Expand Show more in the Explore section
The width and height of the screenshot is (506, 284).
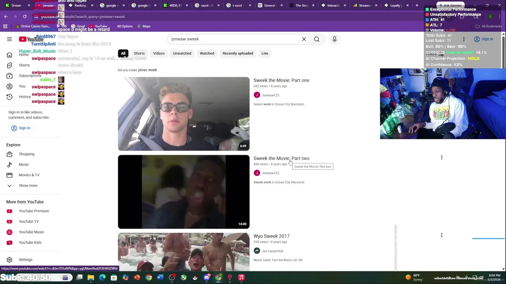tap(28, 185)
